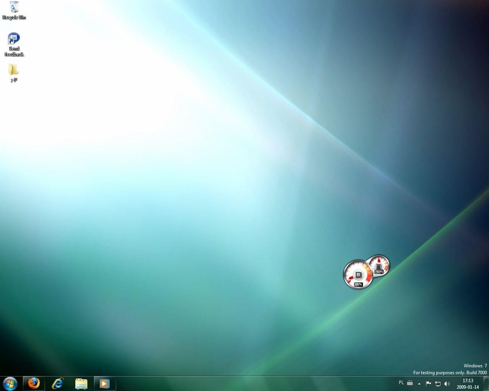Viewport: 489px width, 391px height.
Task: Click the CPU usage meter gadget
Action: click(358, 275)
